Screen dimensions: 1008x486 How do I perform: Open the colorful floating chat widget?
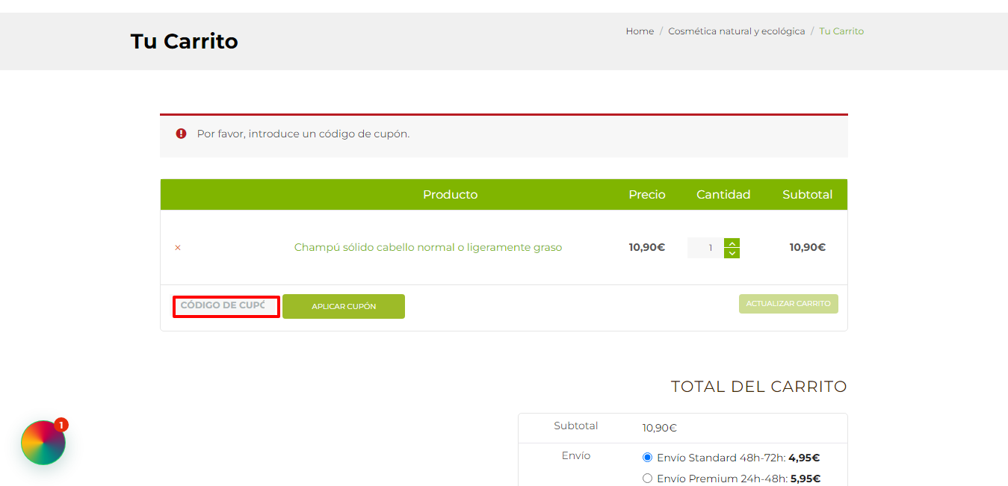pos(43,443)
